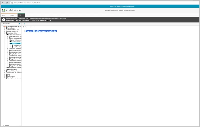The image size is (200, 127).
Task: Expand the Security Announcements node
Action: [5, 78]
